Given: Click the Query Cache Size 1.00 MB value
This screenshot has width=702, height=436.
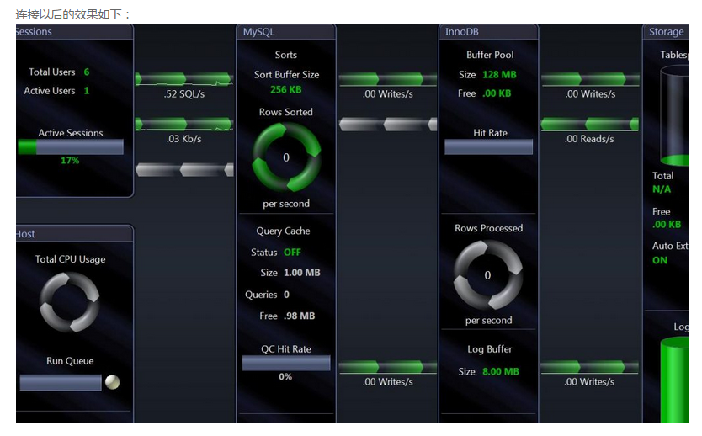Looking at the screenshot, I should pos(302,273).
